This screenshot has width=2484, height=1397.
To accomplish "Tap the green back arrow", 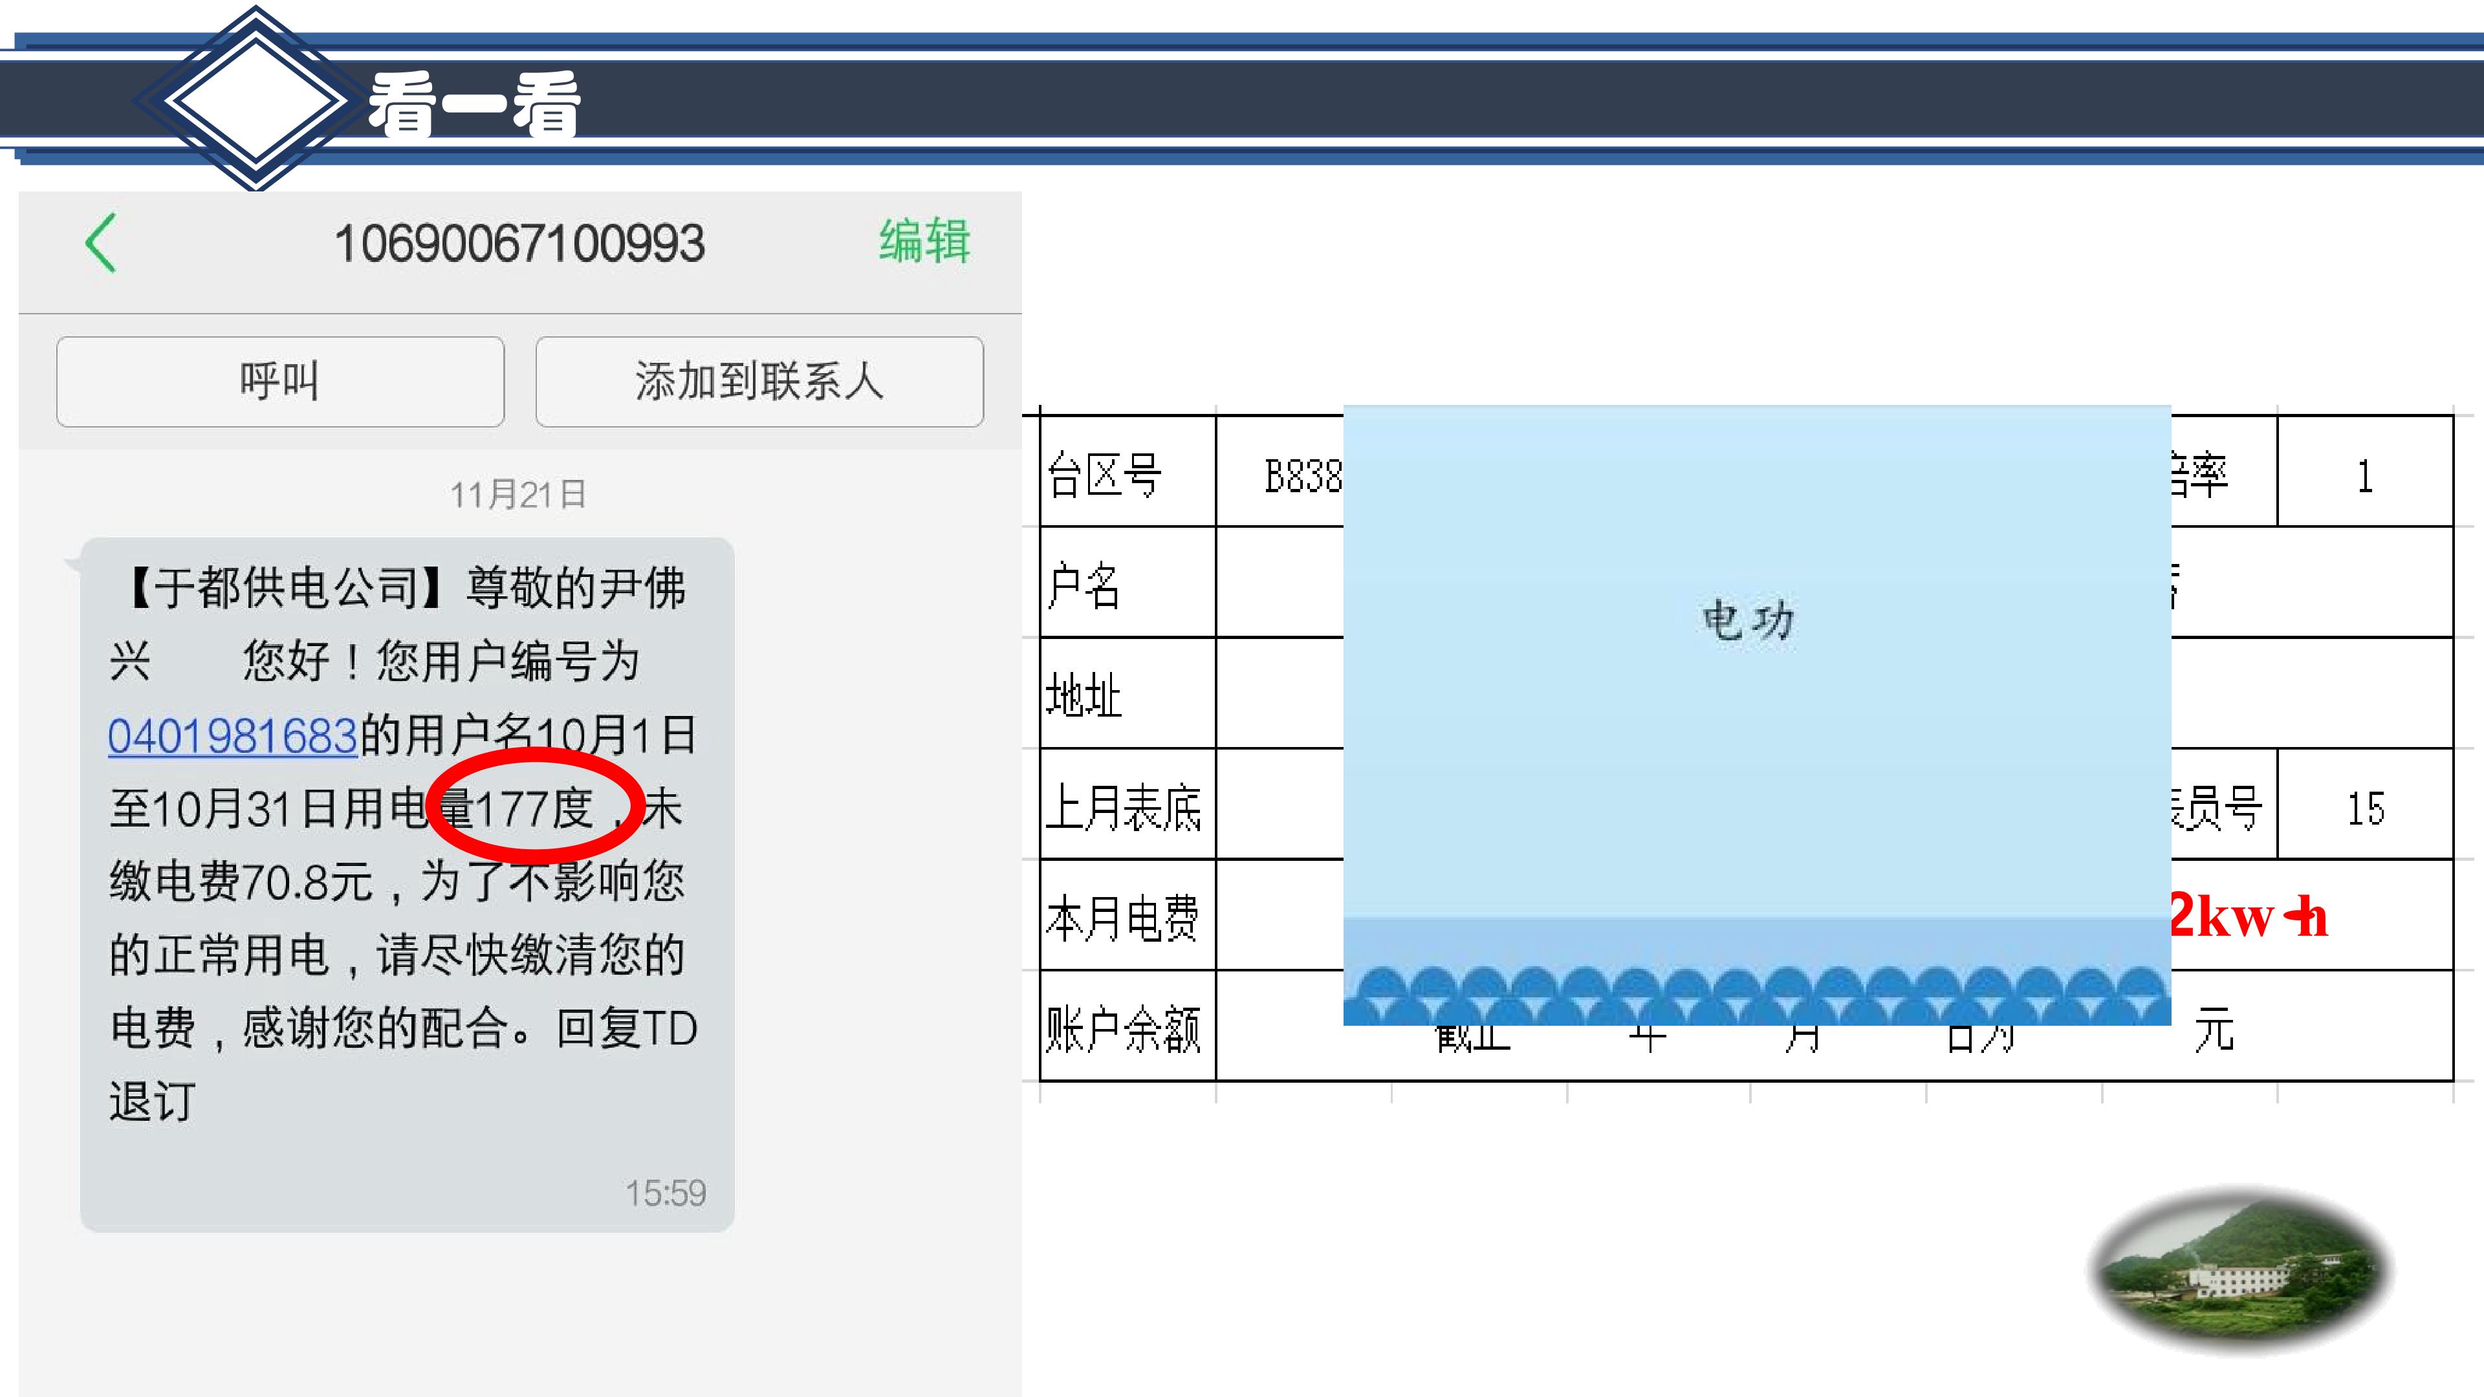I will click(100, 243).
